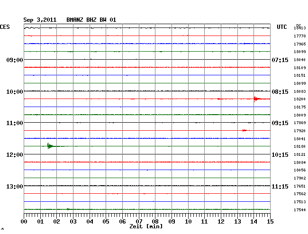Select the local time label "12:00"

pos(15,155)
